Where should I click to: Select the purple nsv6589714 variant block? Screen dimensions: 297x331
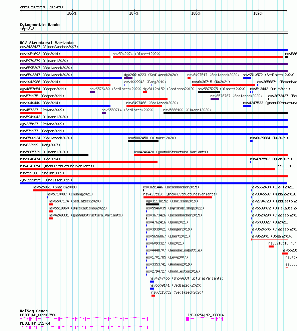104,113
